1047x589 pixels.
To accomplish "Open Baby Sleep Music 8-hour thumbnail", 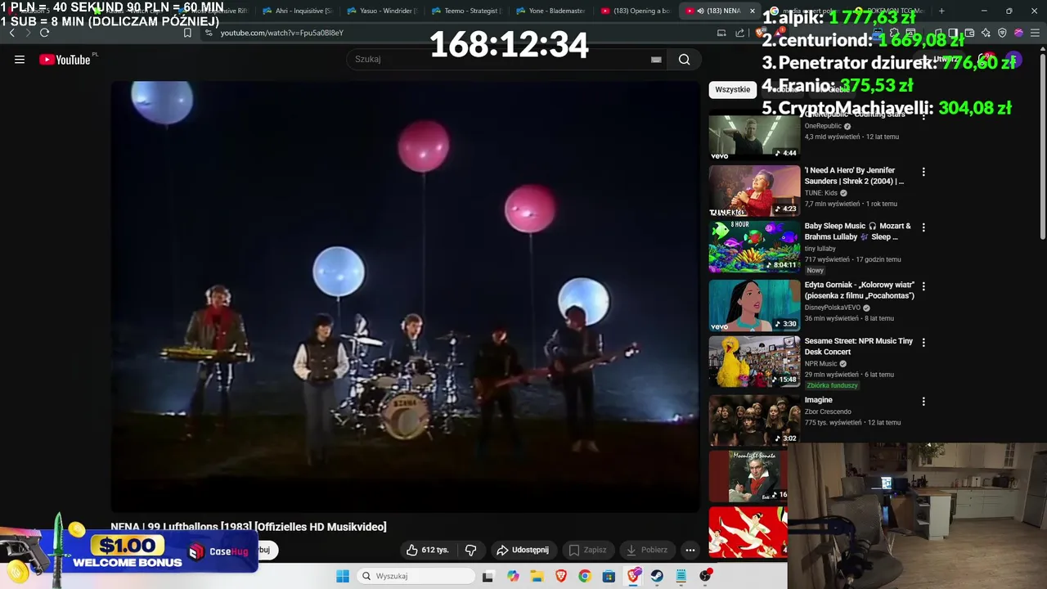I will point(754,246).
